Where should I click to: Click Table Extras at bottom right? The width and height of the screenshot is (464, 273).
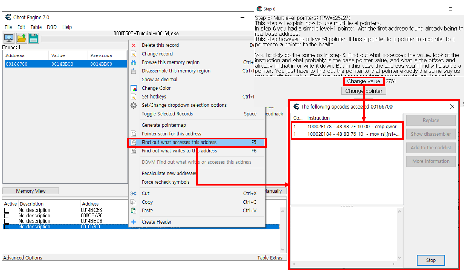click(270, 258)
